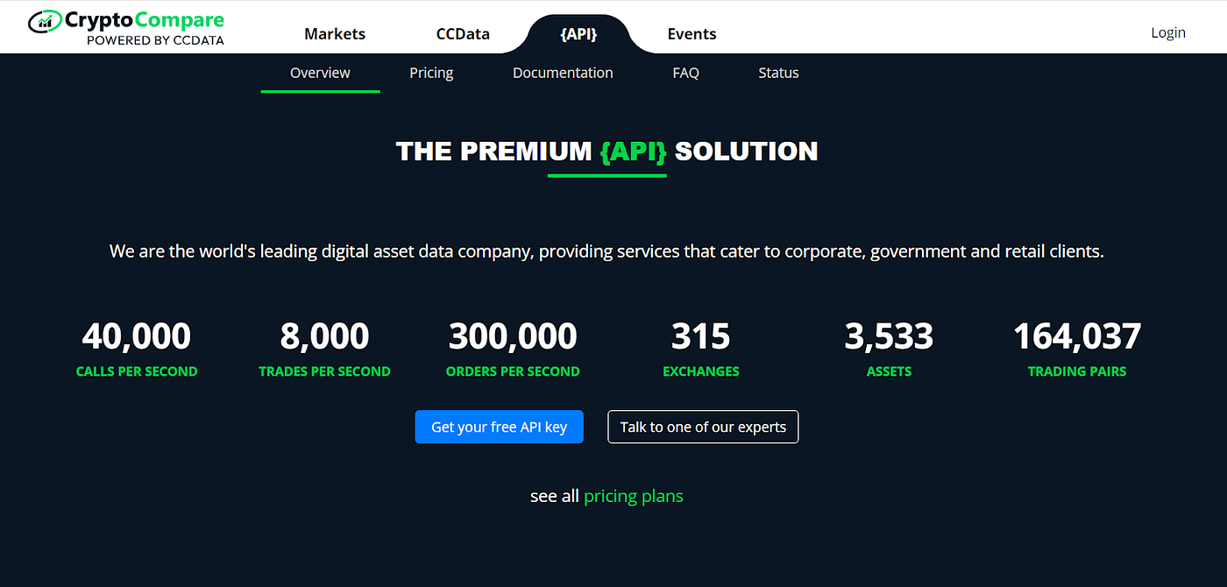Viewport: 1227px width, 587px height.
Task: Open the Pricing tab
Action: point(430,73)
